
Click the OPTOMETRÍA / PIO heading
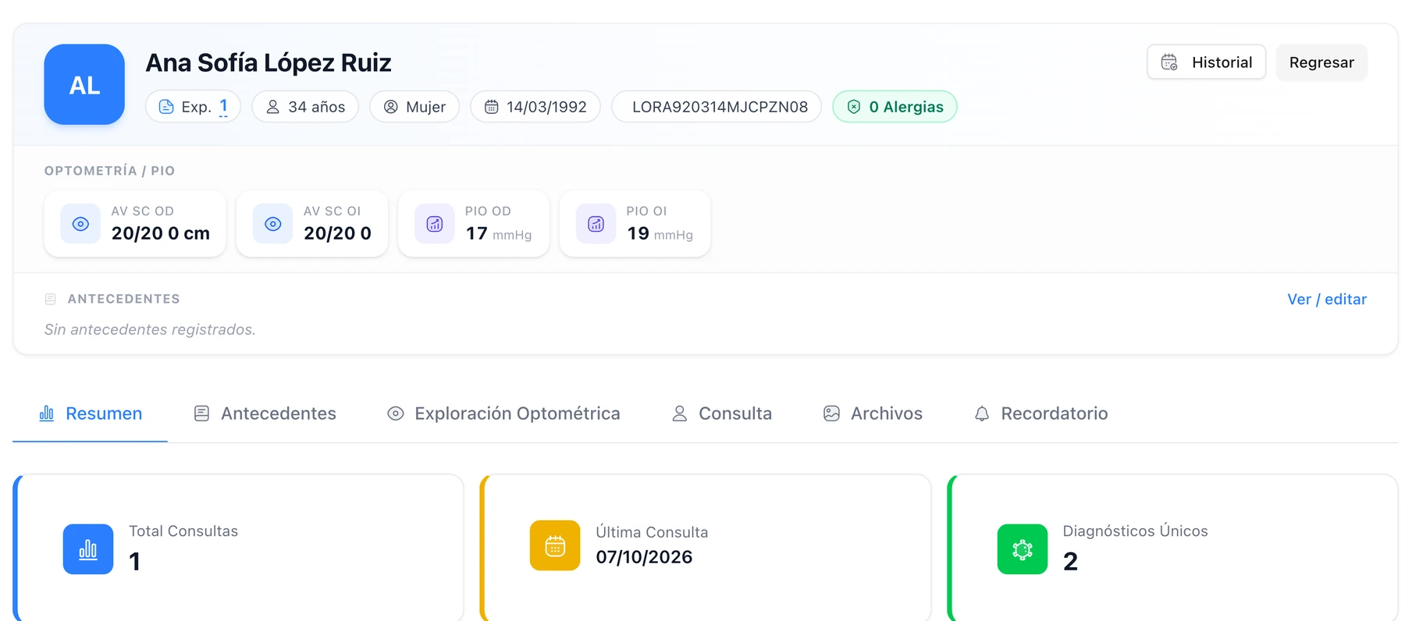pyautogui.click(x=109, y=171)
